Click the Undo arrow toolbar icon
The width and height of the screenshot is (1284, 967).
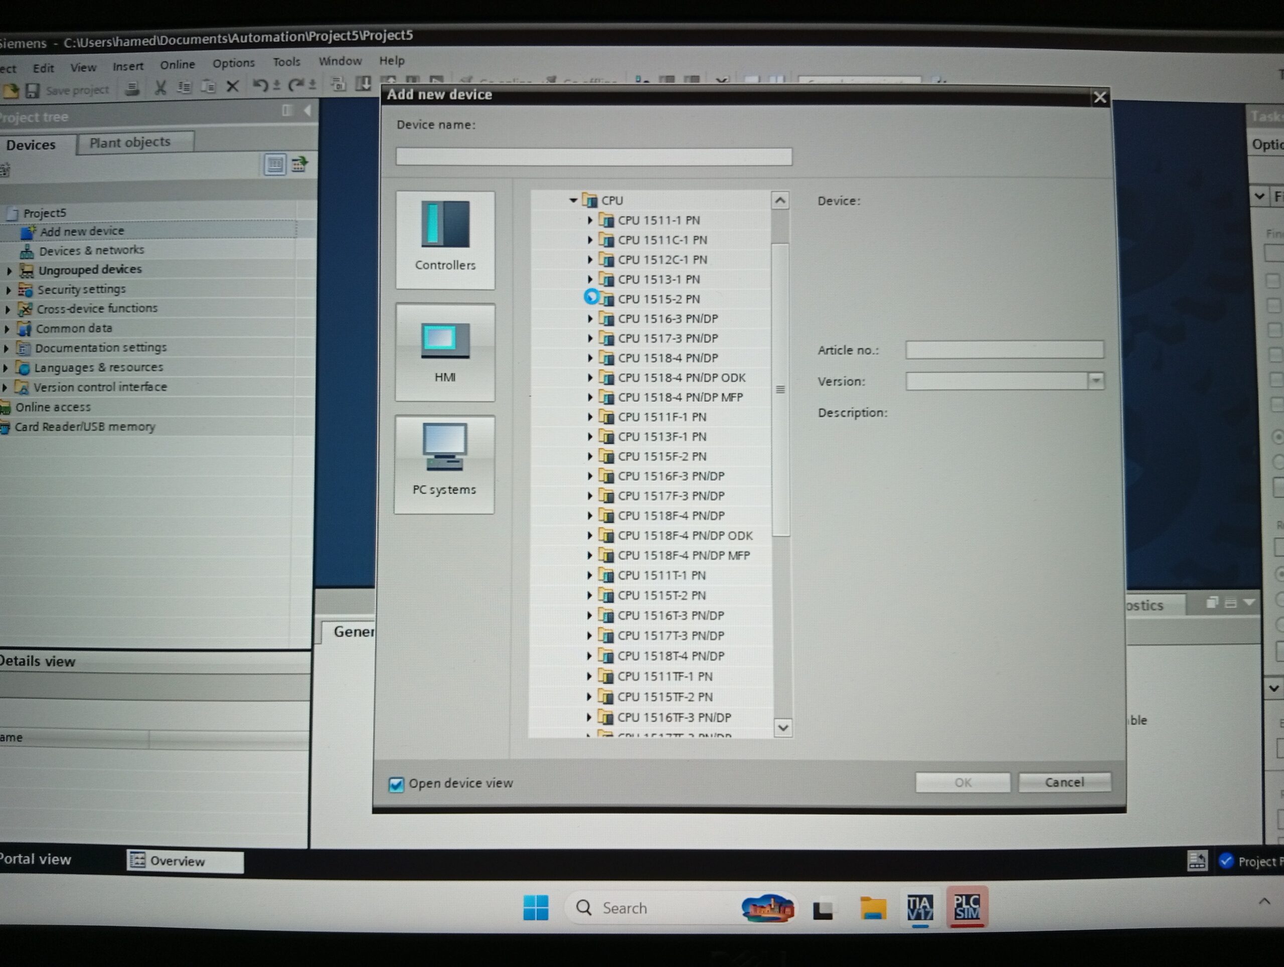(260, 86)
